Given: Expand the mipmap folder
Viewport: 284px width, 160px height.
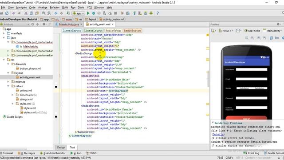Looking at the screenshot, I should [x=8, y=82].
